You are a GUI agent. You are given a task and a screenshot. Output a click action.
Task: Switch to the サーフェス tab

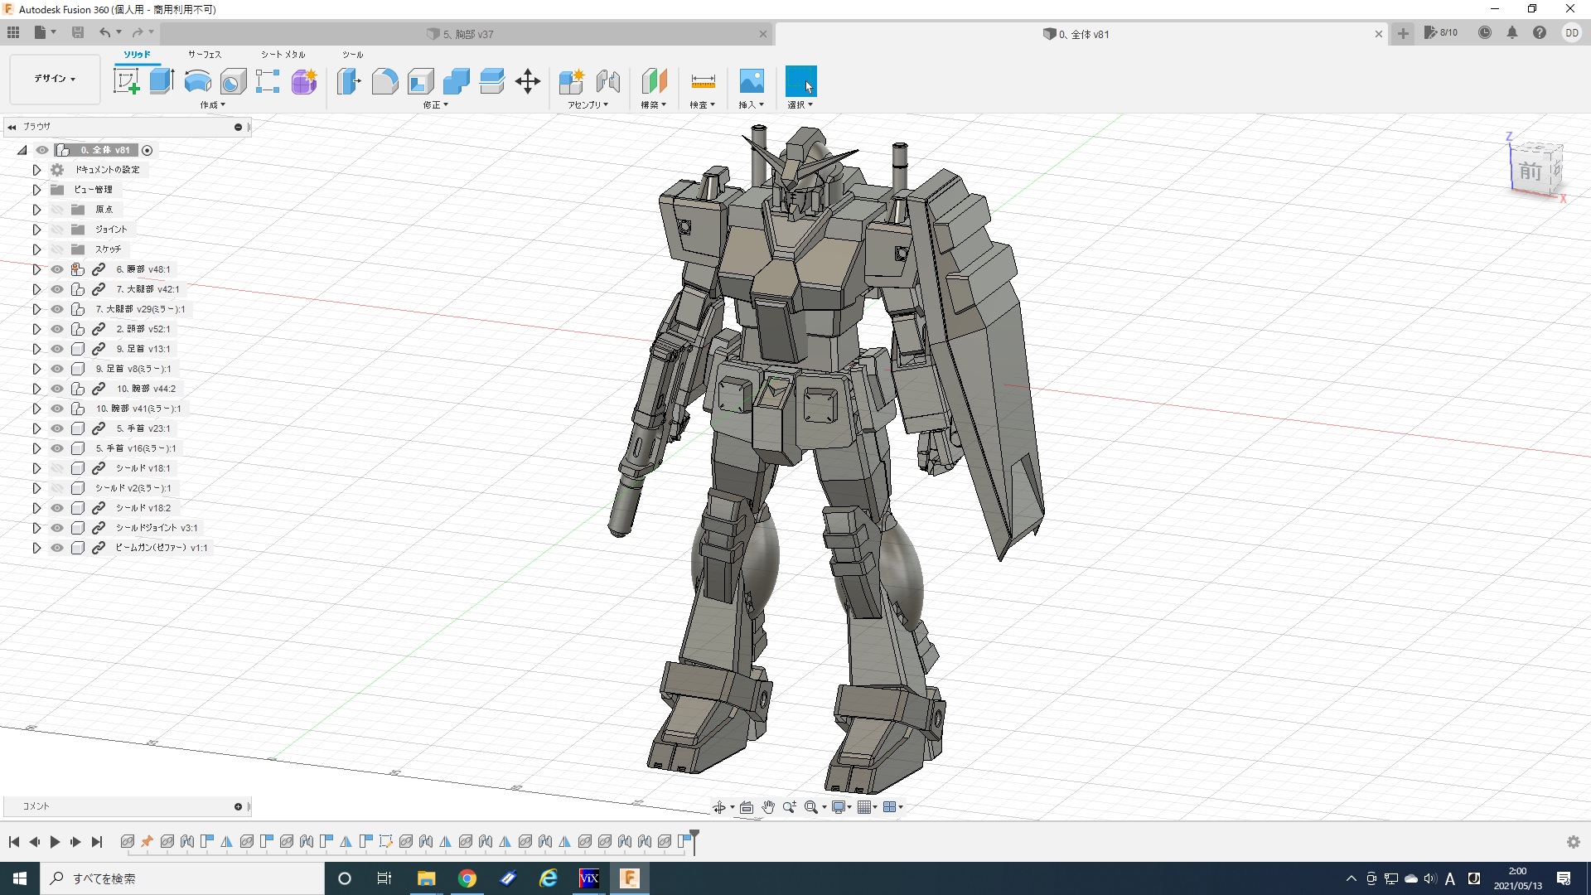click(204, 55)
